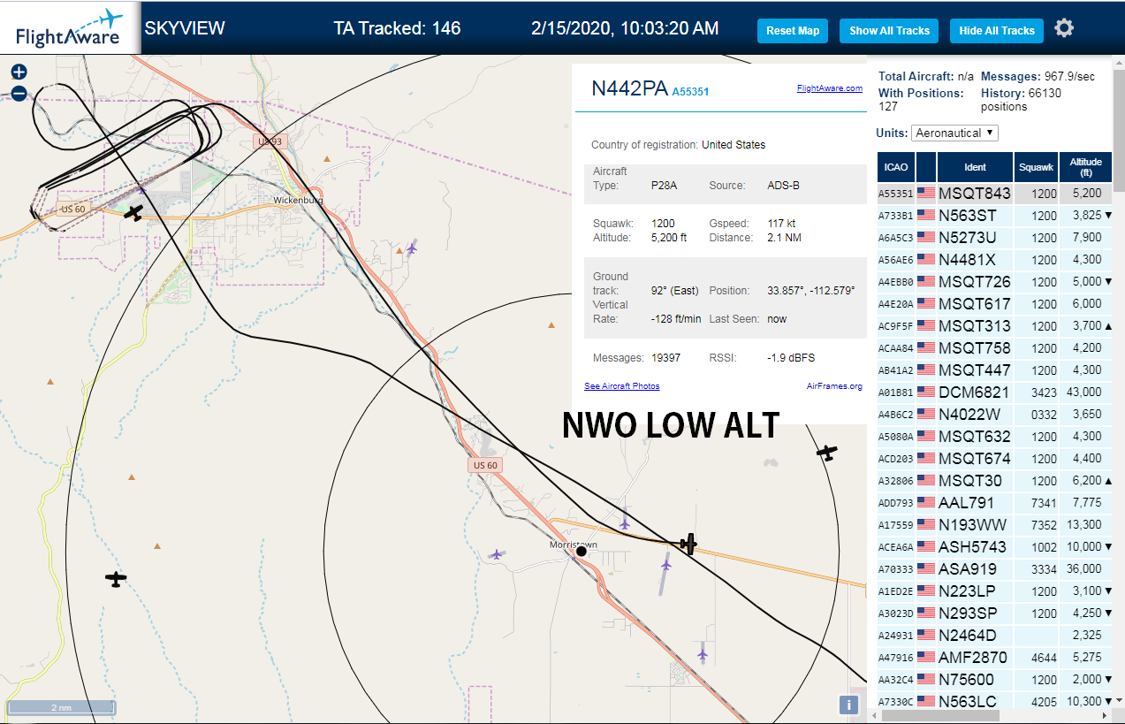Select the AAL791 aircraft row
This screenshot has height=724, width=1125.
tap(994, 503)
